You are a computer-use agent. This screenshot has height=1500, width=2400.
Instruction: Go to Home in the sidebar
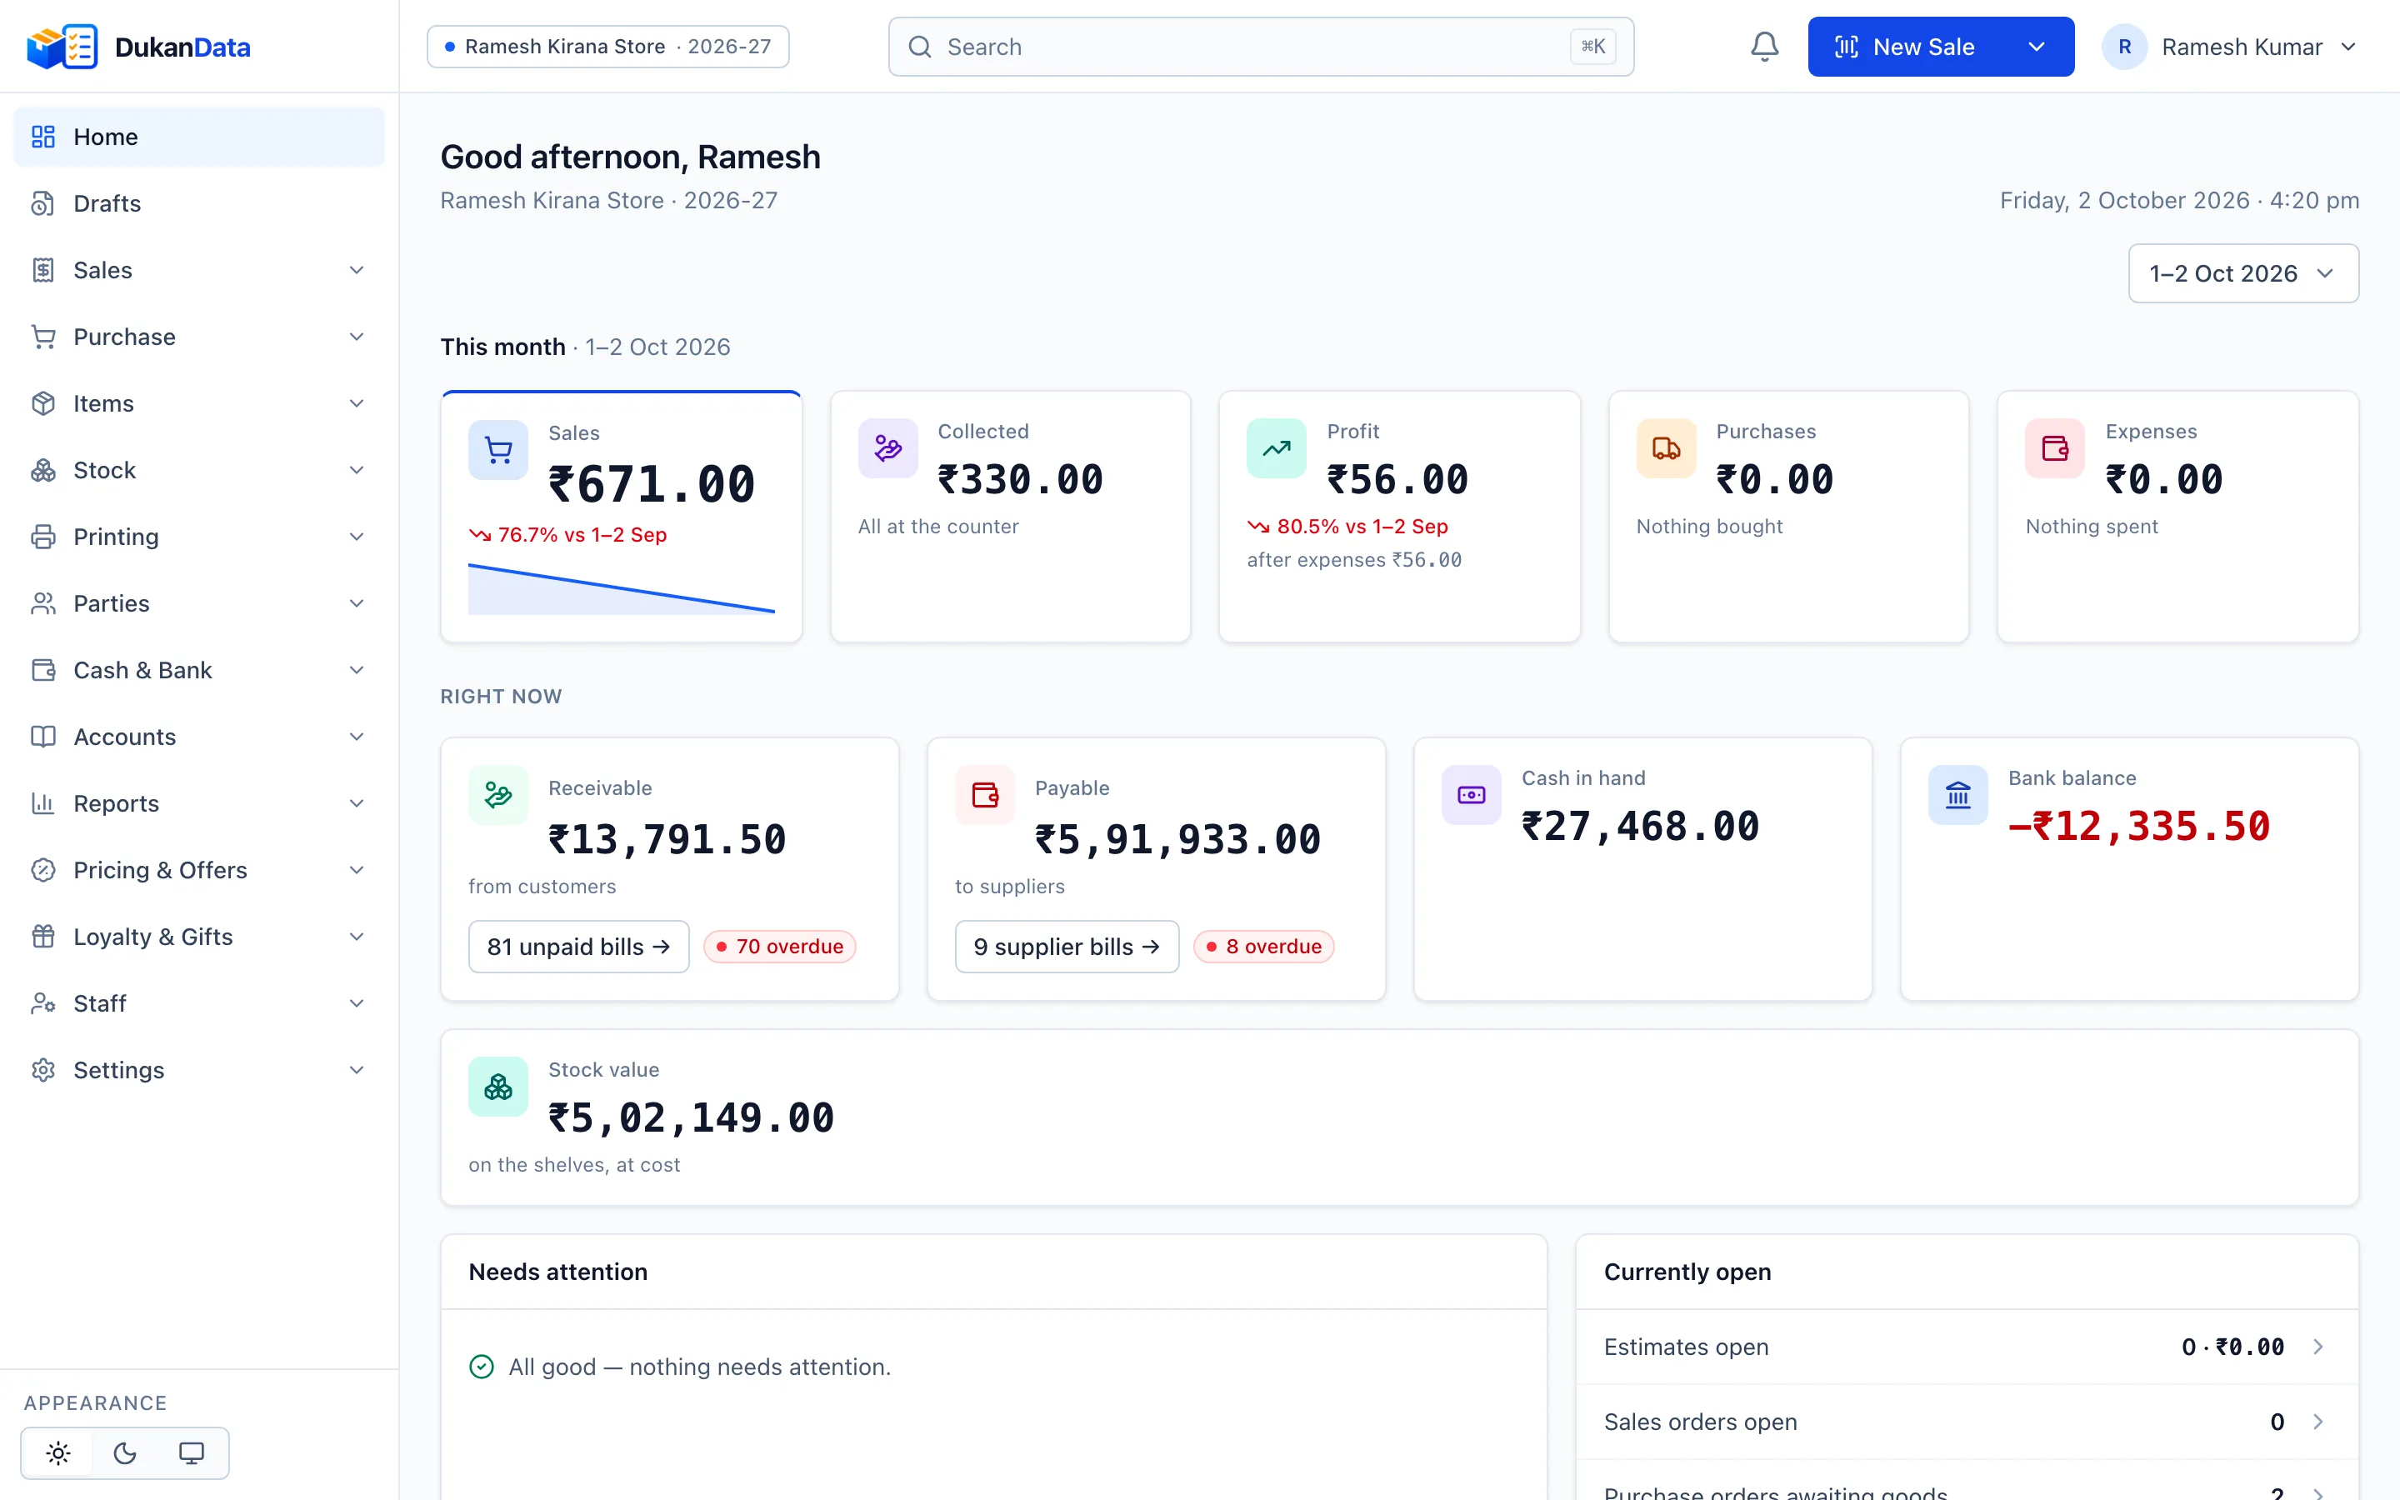[x=198, y=137]
